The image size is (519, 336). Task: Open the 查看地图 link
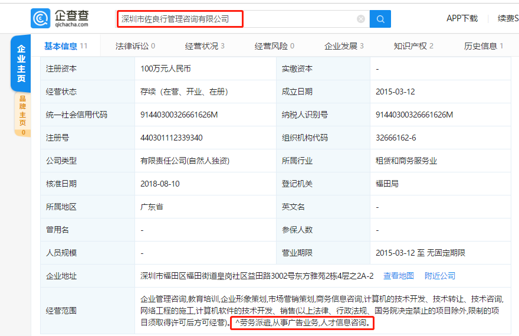tap(399, 276)
